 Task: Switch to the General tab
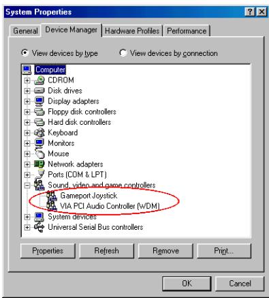25,31
